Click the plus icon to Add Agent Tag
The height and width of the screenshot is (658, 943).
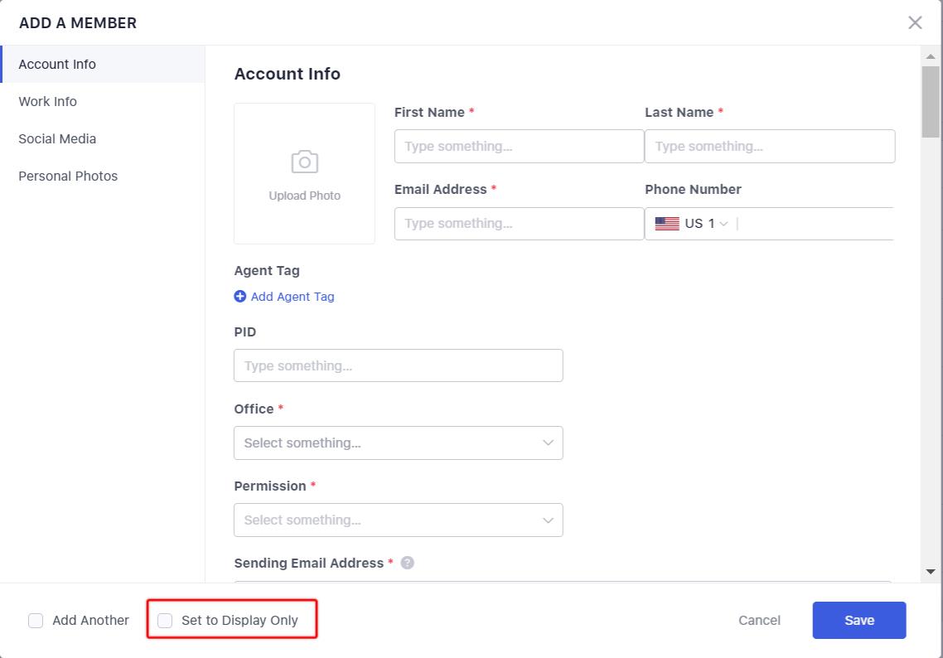click(239, 296)
